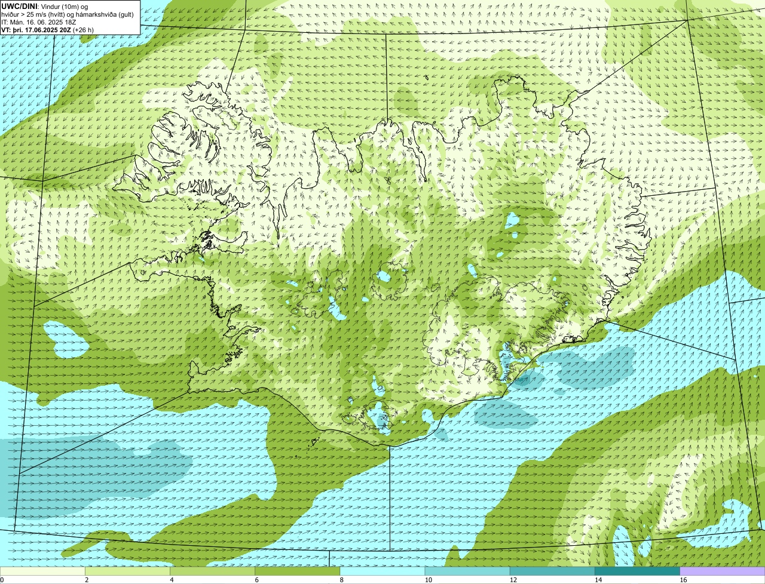Viewport: 765px width, 584px height.
Task: Click the olive green 6–8 legend swatch
Action: 298,571
